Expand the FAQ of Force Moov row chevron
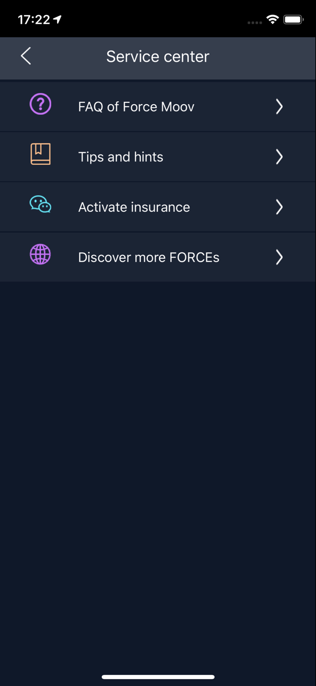Image resolution: width=316 pixels, height=686 pixels. (x=280, y=107)
